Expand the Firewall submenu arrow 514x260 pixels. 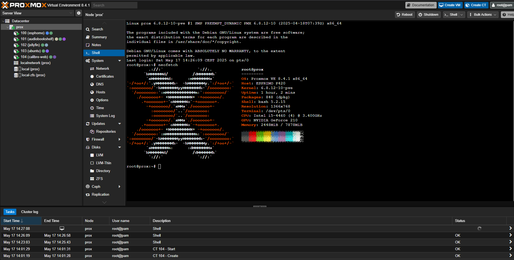[119, 139]
